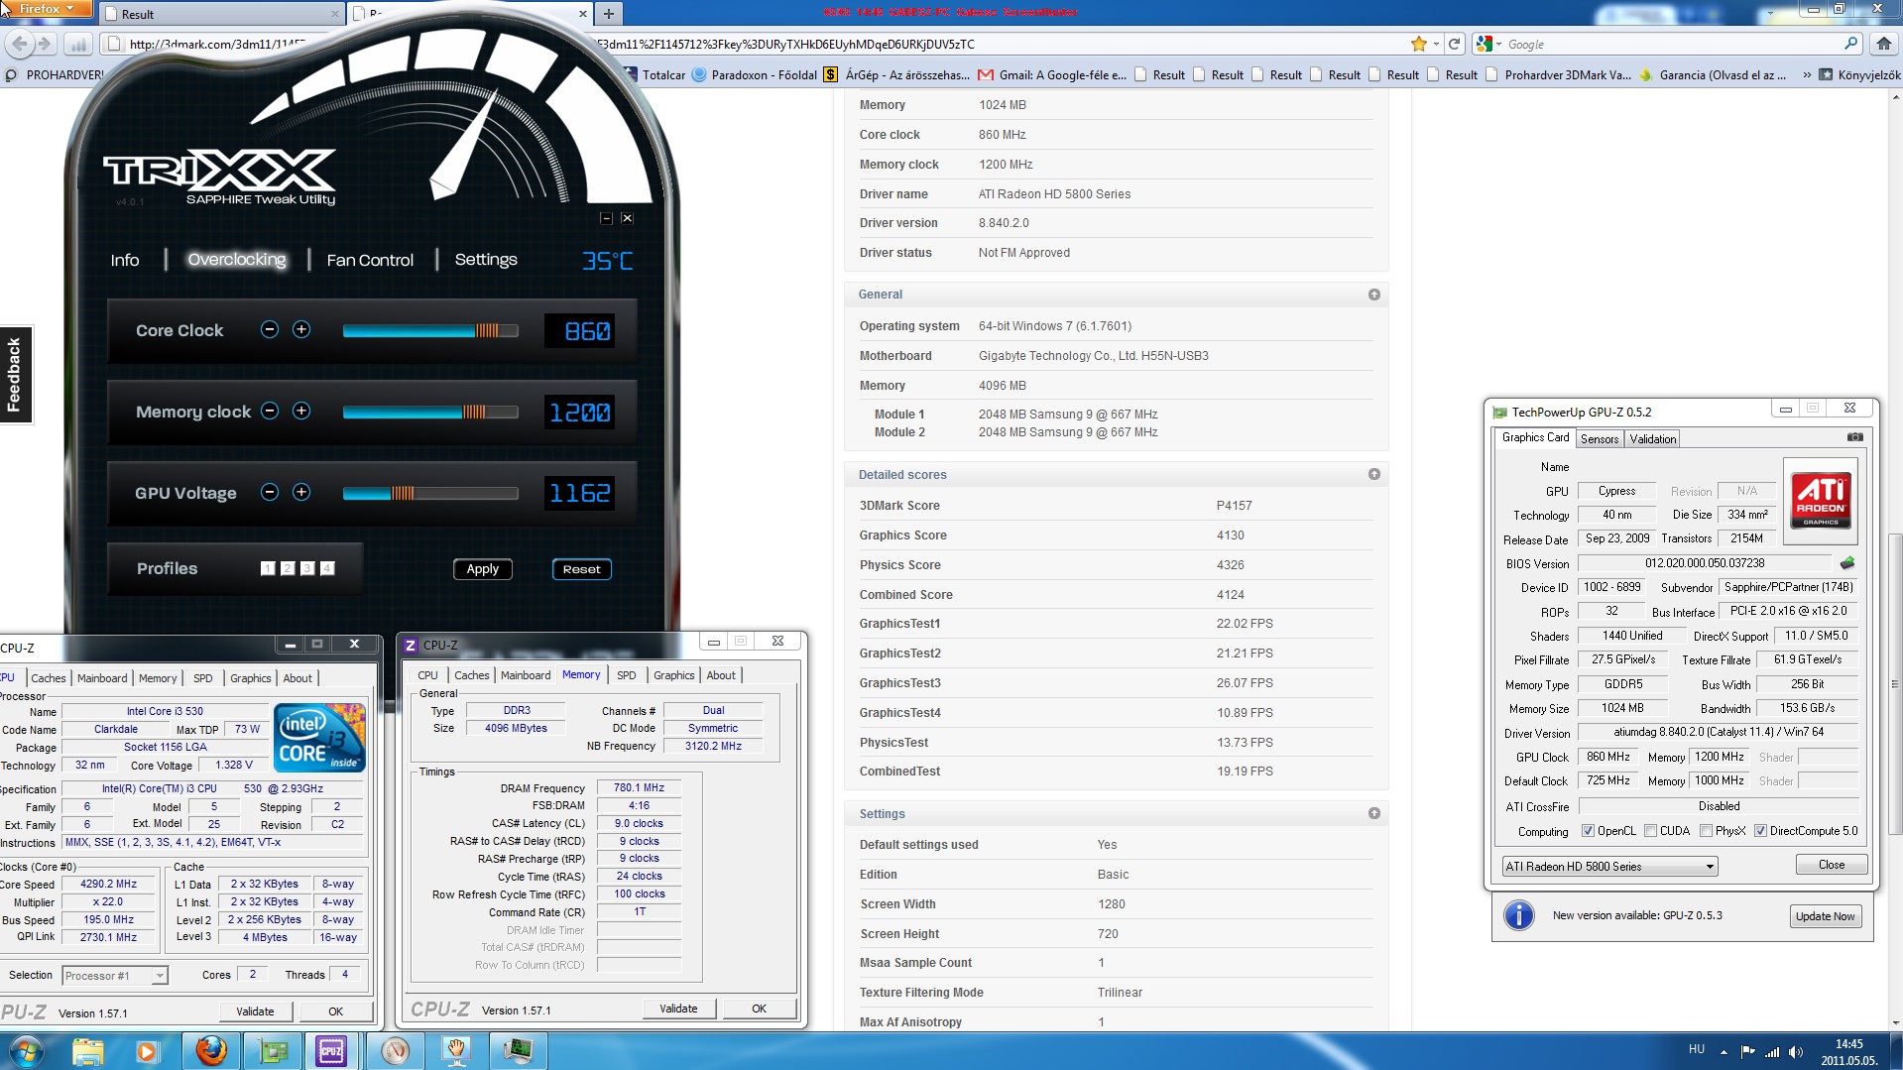The image size is (1903, 1070).
Task: Open SPD tab in CPU-Z memory window
Action: click(x=626, y=675)
